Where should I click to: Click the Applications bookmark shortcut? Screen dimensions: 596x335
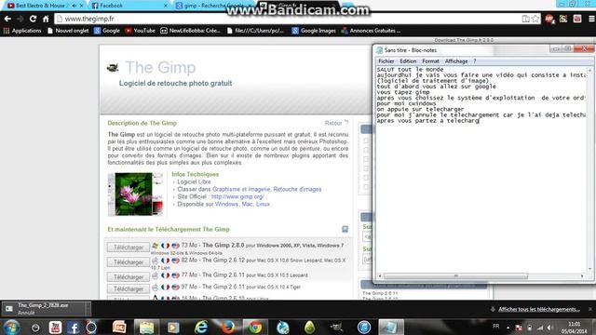(x=22, y=31)
